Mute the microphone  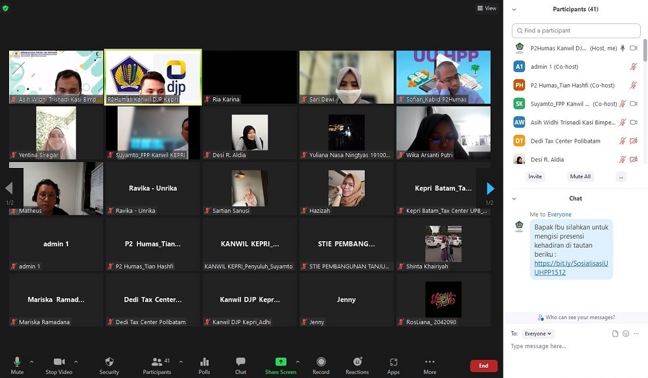pos(17,362)
